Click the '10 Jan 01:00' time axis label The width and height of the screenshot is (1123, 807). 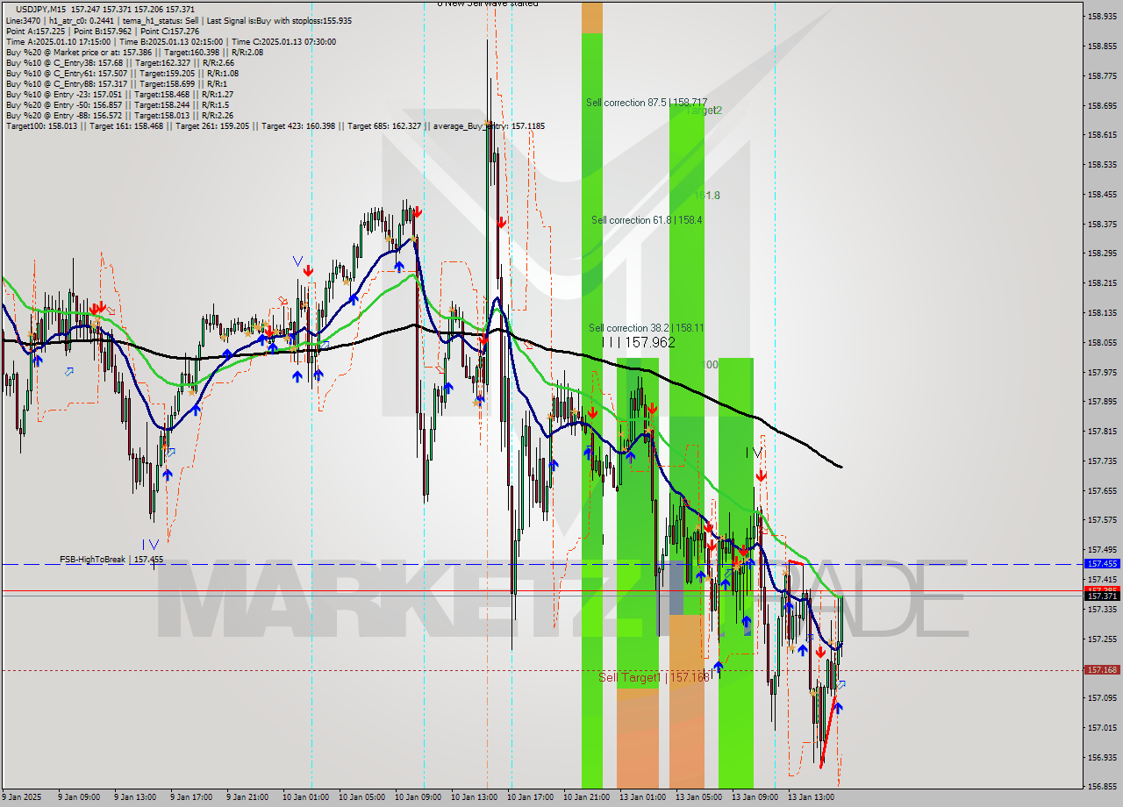306,797
